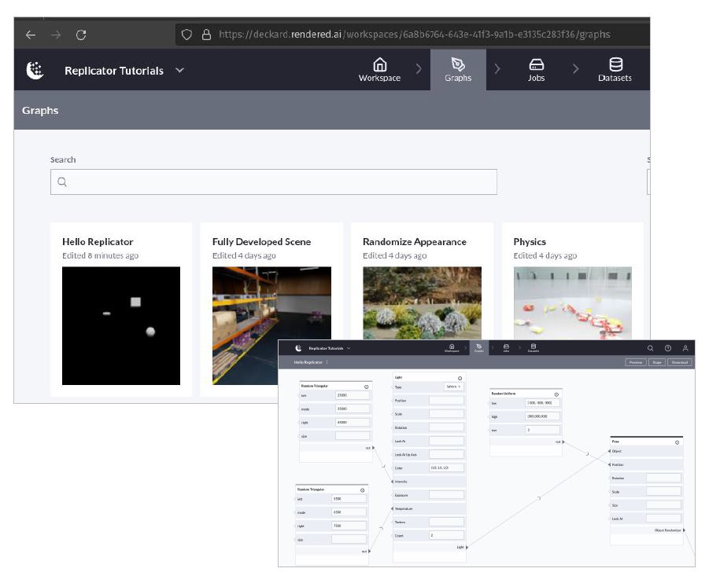Click the Stage button in the graph editor
Viewport: 720px width, 583px height.
657,362
